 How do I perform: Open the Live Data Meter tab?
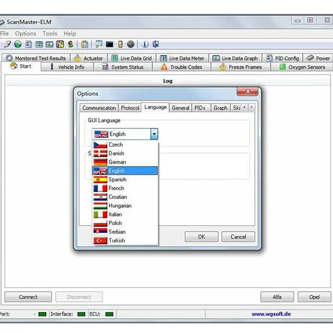182,58
